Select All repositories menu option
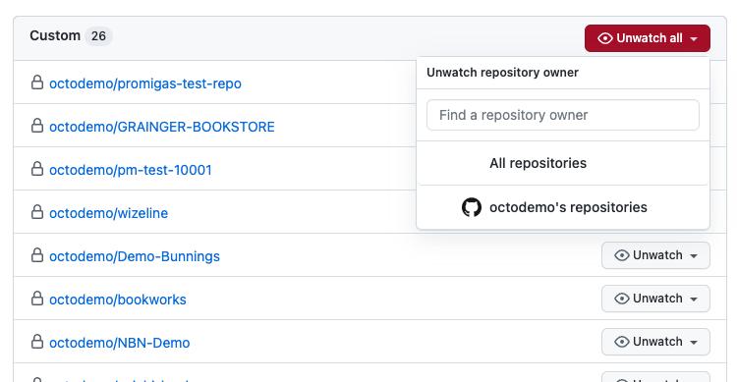 (x=563, y=163)
